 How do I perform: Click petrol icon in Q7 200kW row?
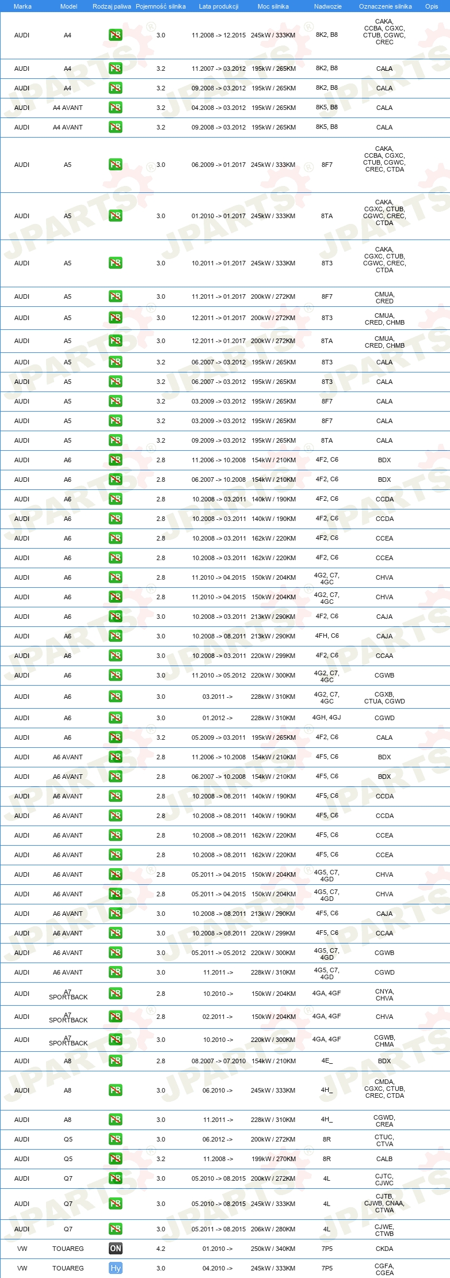point(116,1178)
